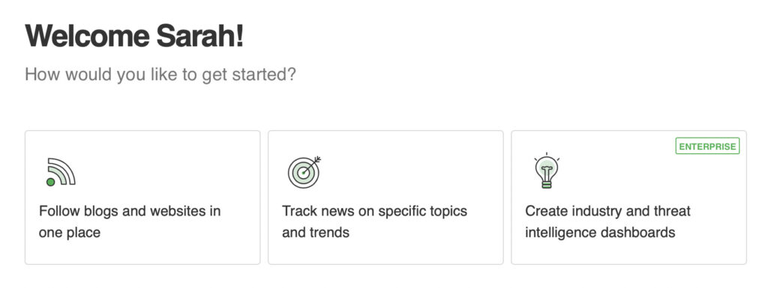Select the "intelligence dashboards" text line
Viewport: 768px width, 288px height.
601,233
